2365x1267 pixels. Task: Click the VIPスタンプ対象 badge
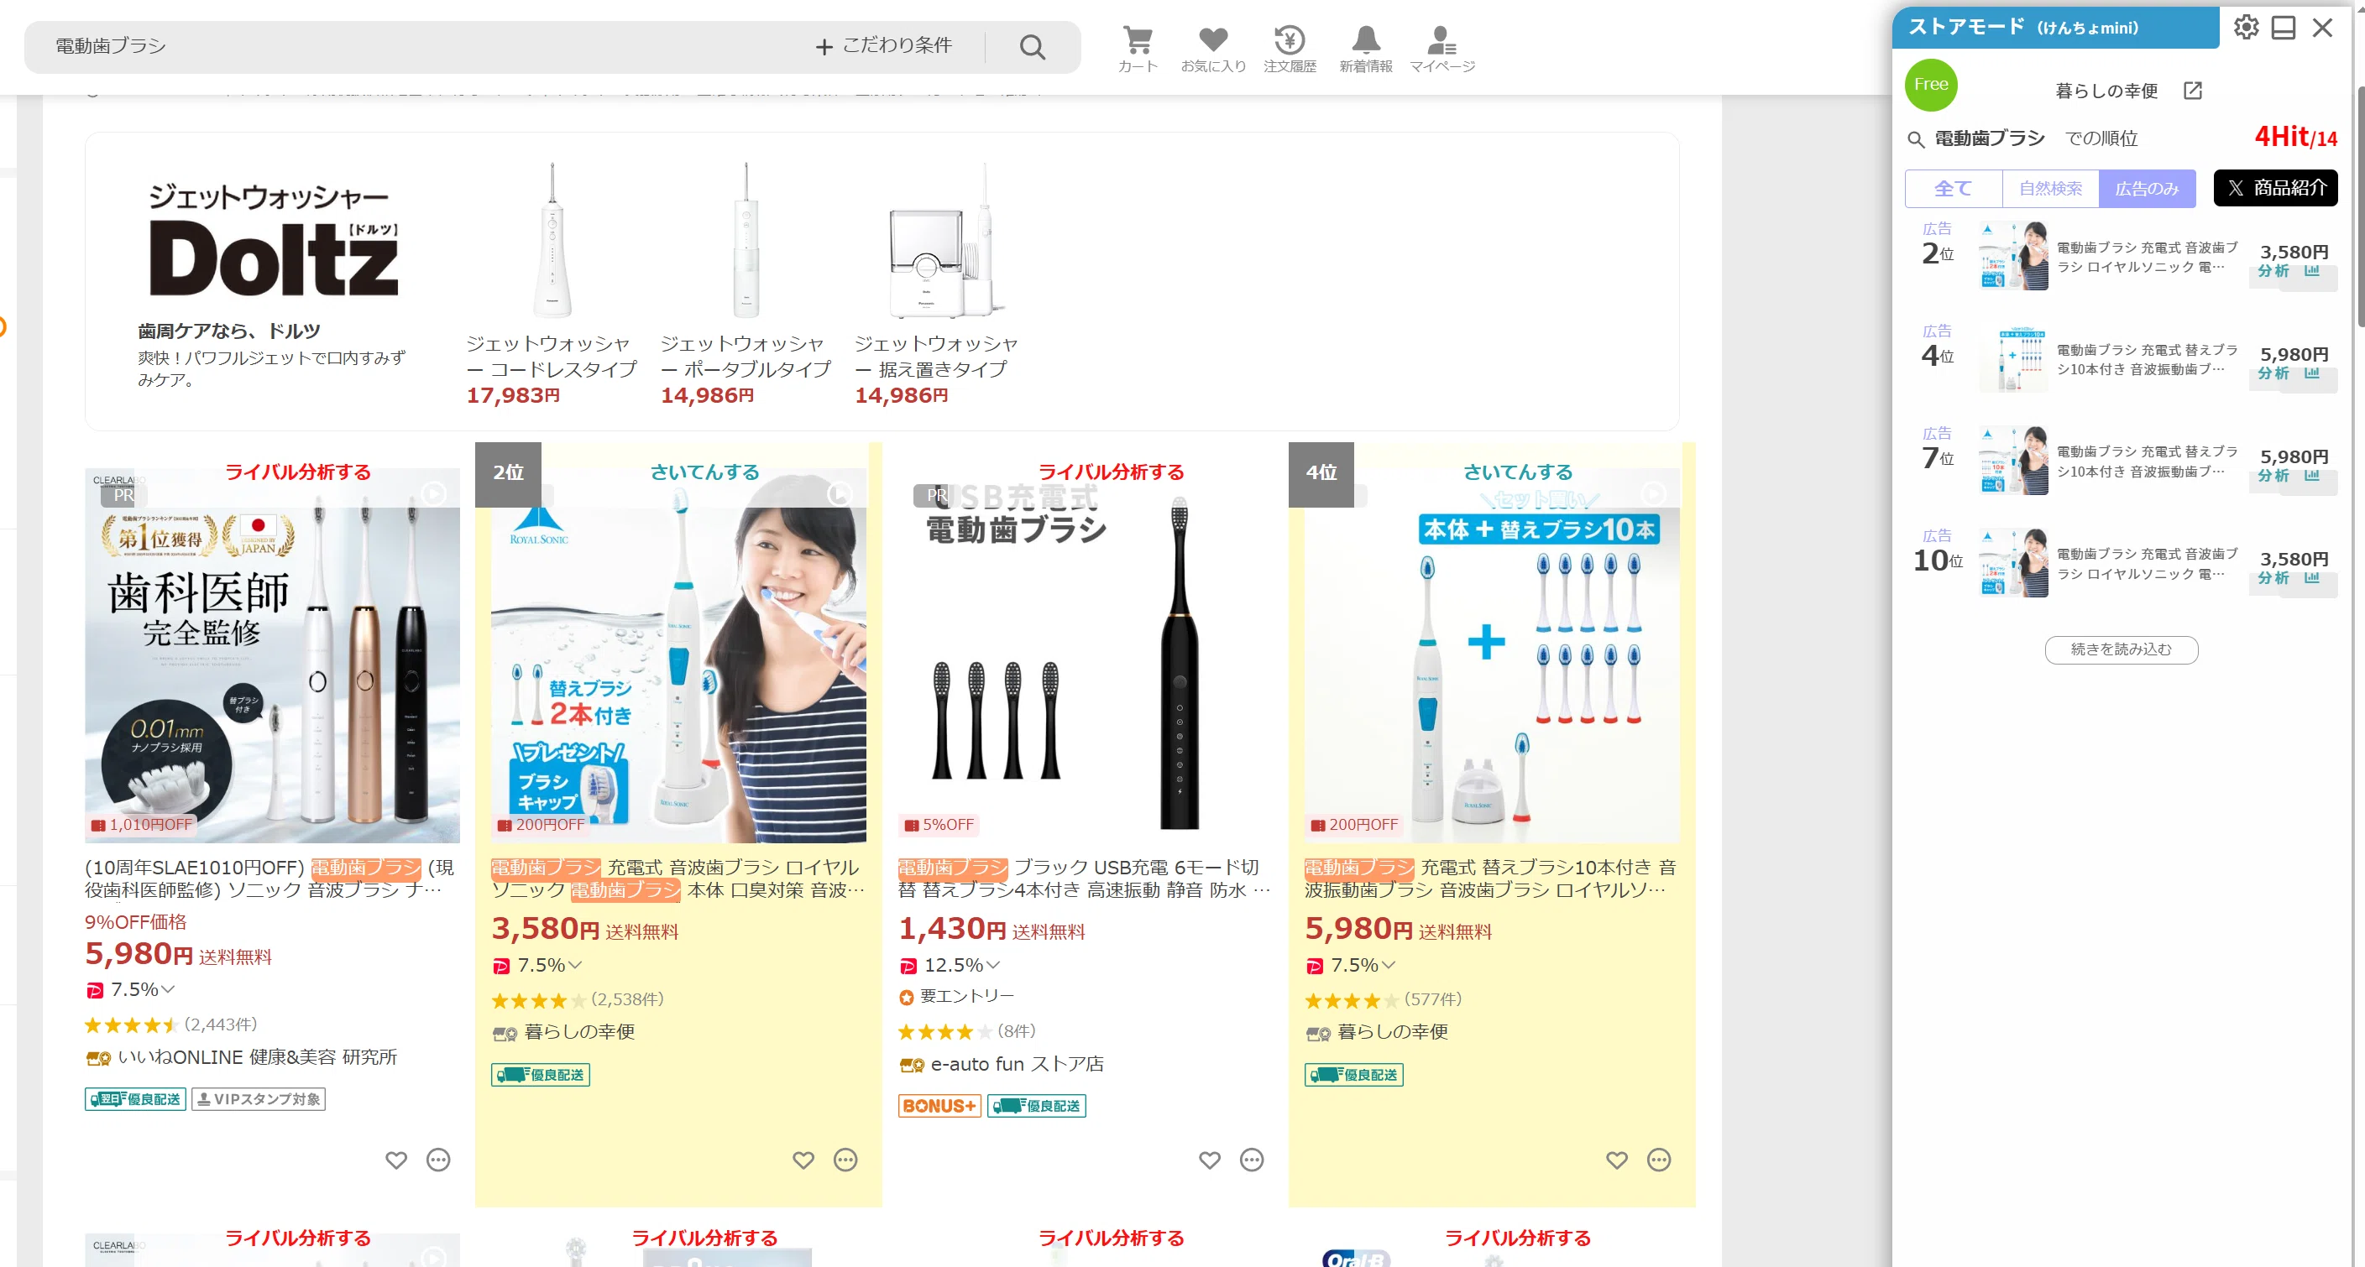[x=259, y=1099]
